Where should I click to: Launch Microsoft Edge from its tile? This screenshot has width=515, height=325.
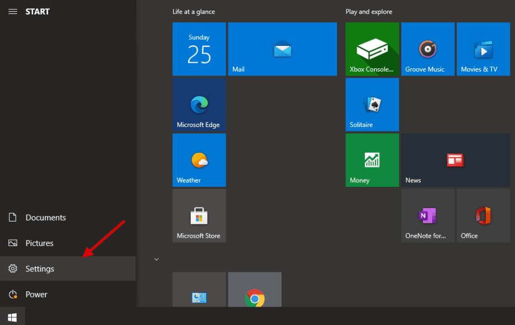pos(199,104)
